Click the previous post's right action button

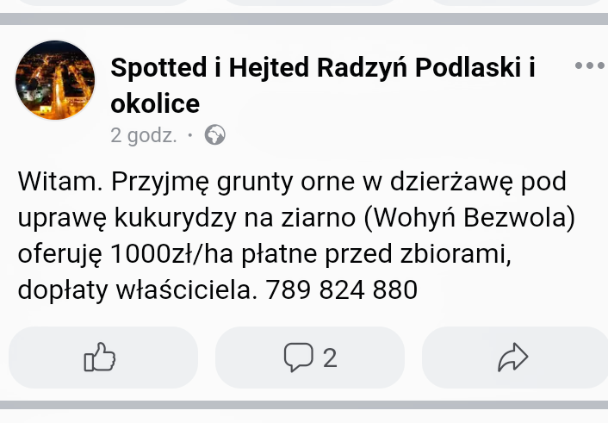click(x=517, y=3)
